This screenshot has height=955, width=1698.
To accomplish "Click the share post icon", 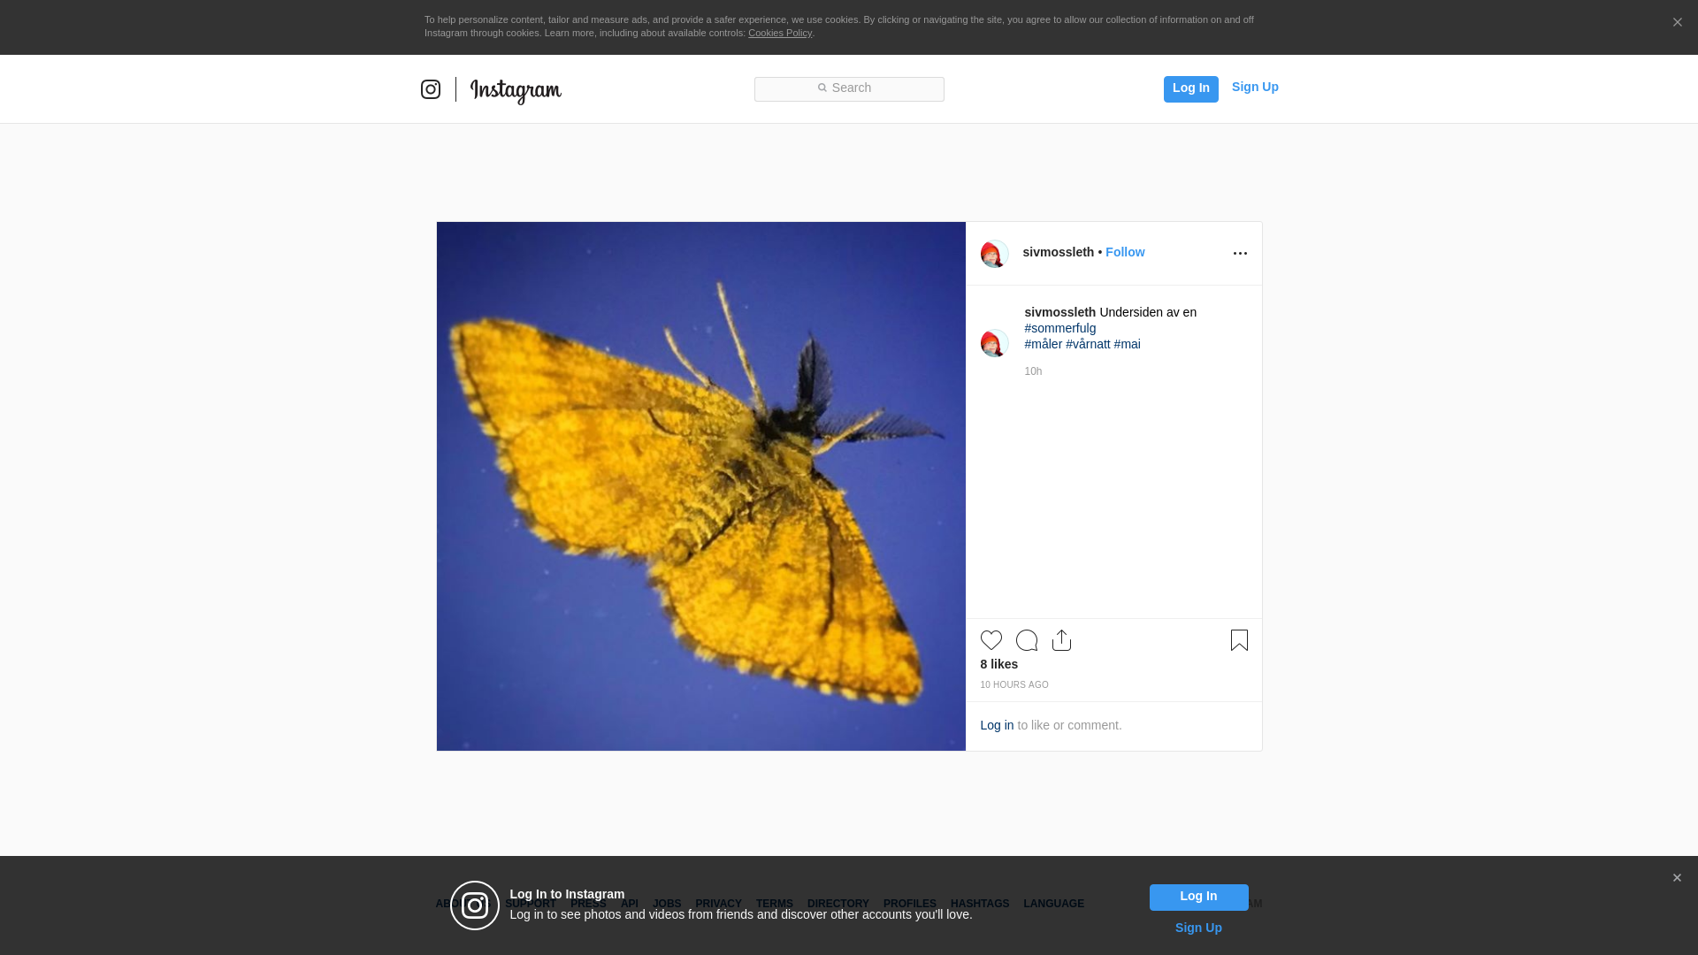I will [1061, 640].
